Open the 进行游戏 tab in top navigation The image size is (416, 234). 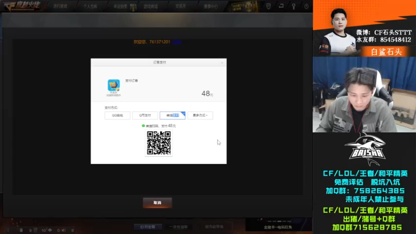(60, 6)
